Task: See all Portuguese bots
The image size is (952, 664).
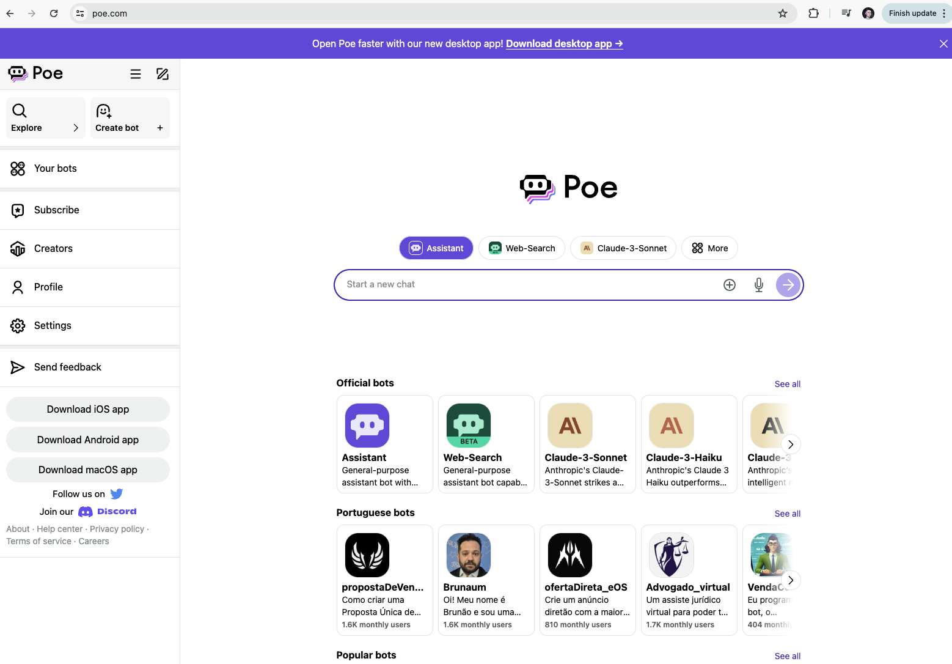Action: pos(788,514)
